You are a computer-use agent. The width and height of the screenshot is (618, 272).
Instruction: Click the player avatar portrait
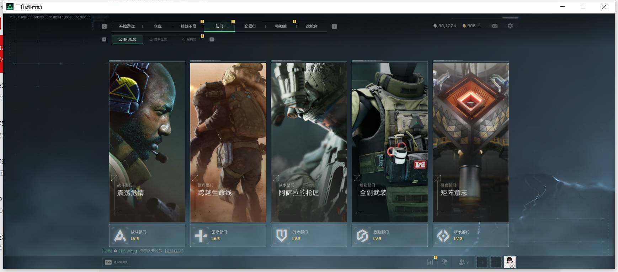point(510,262)
